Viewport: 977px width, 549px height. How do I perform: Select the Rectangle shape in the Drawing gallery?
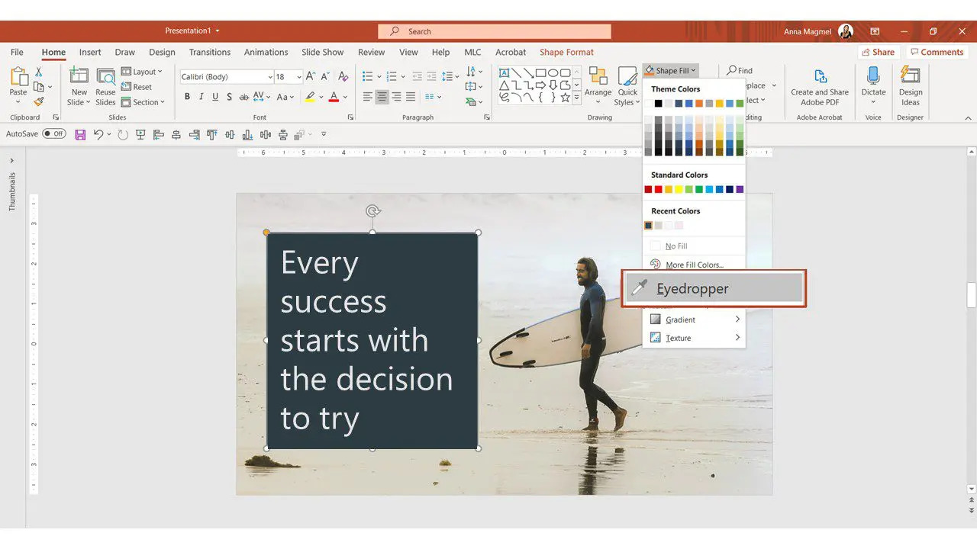(x=542, y=72)
